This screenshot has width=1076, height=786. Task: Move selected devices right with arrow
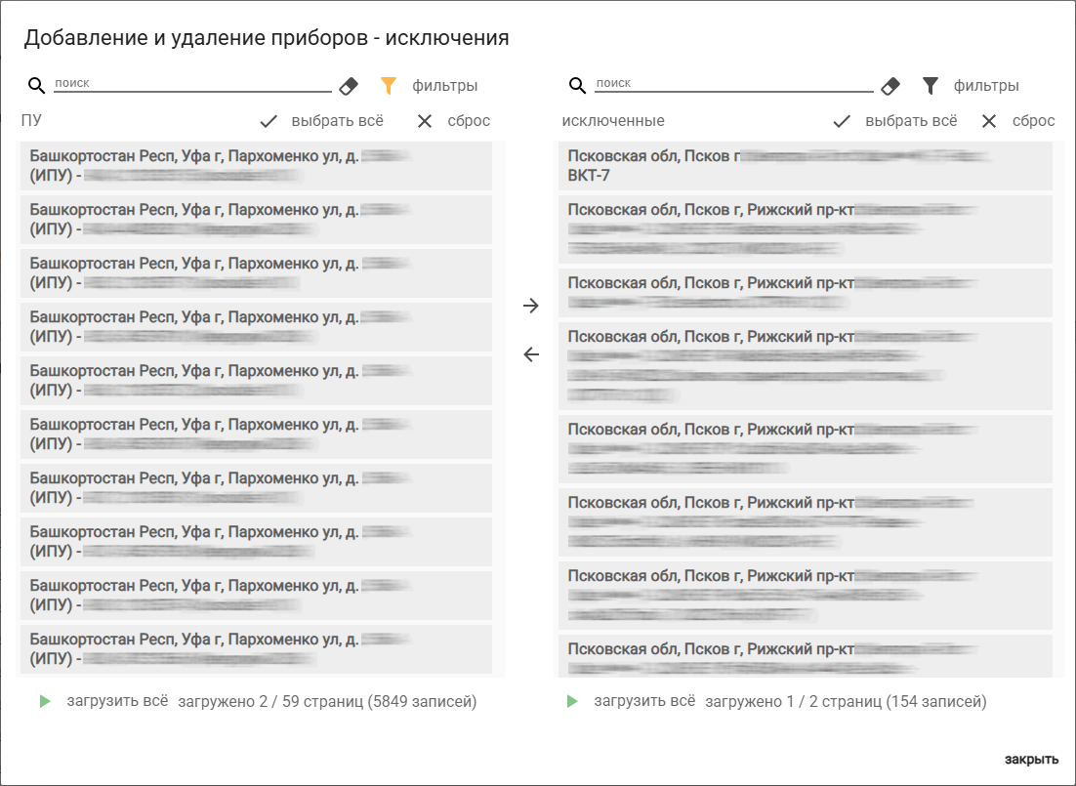[531, 306]
